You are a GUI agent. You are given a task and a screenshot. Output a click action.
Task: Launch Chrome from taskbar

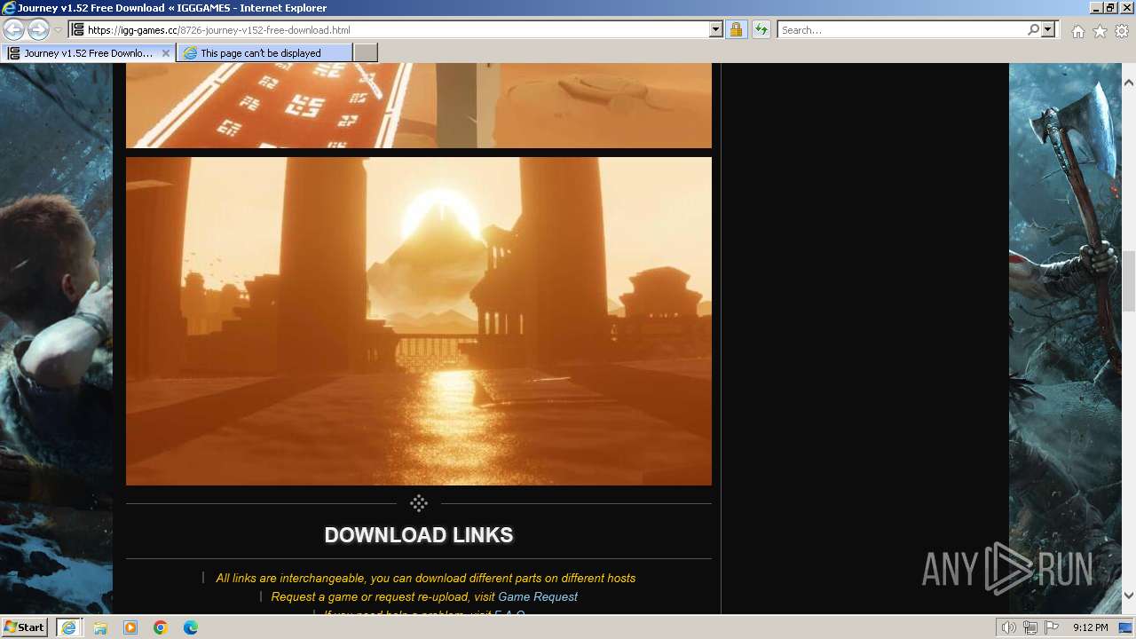(161, 627)
